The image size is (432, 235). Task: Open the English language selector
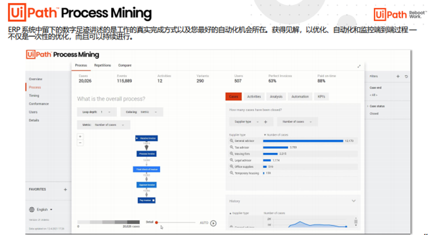[x=44, y=210]
